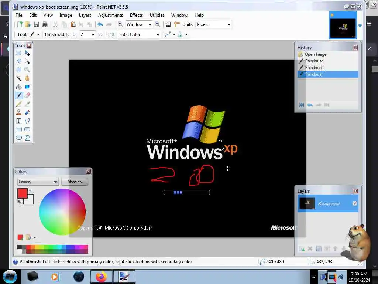Click the Zoom In magnifier icon
This screenshot has width=378, height=284.
coord(157,24)
